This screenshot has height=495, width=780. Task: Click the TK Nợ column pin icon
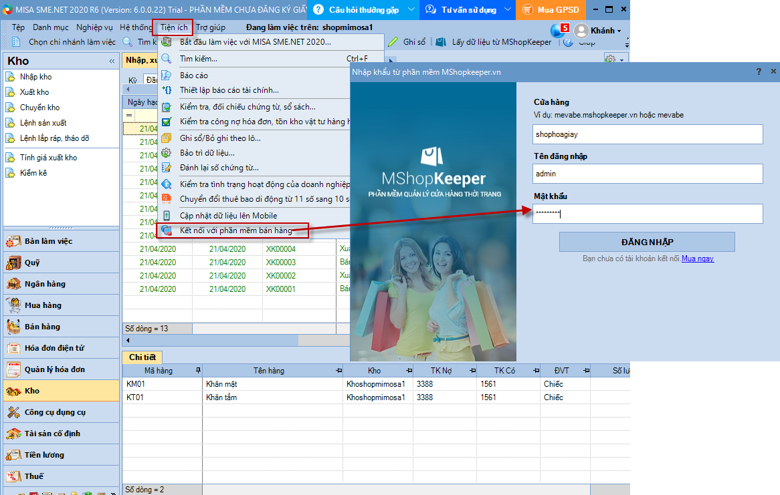[472, 370]
